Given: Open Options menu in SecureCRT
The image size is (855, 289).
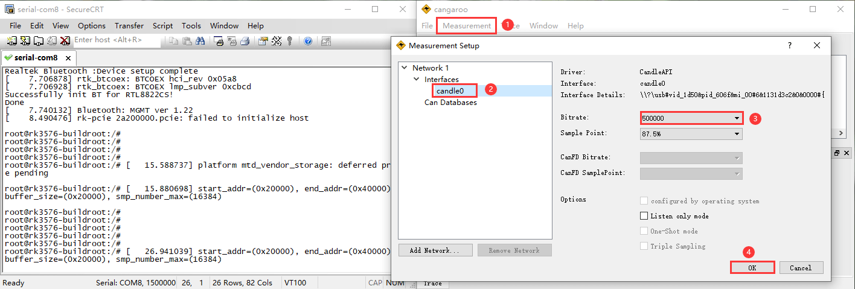Looking at the screenshot, I should tap(92, 26).
